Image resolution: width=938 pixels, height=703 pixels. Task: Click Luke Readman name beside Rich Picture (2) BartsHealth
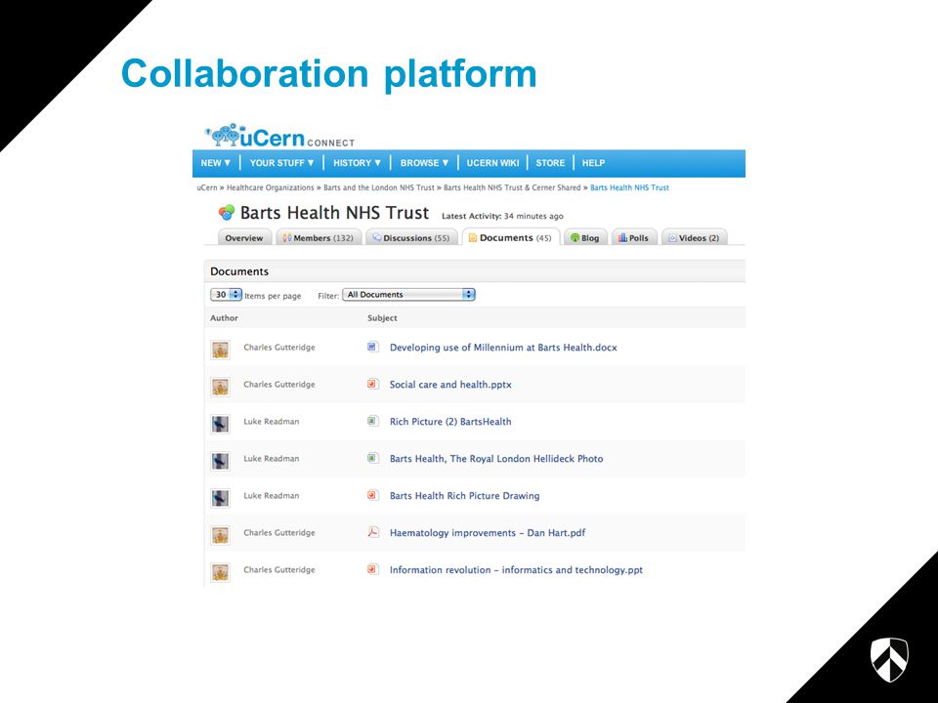tap(272, 422)
